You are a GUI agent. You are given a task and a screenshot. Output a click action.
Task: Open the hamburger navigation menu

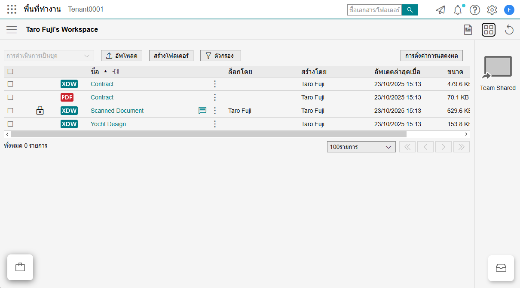point(12,30)
